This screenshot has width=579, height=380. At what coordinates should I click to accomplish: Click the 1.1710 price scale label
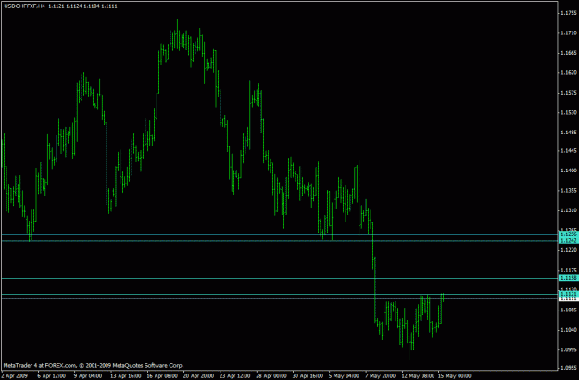point(569,32)
